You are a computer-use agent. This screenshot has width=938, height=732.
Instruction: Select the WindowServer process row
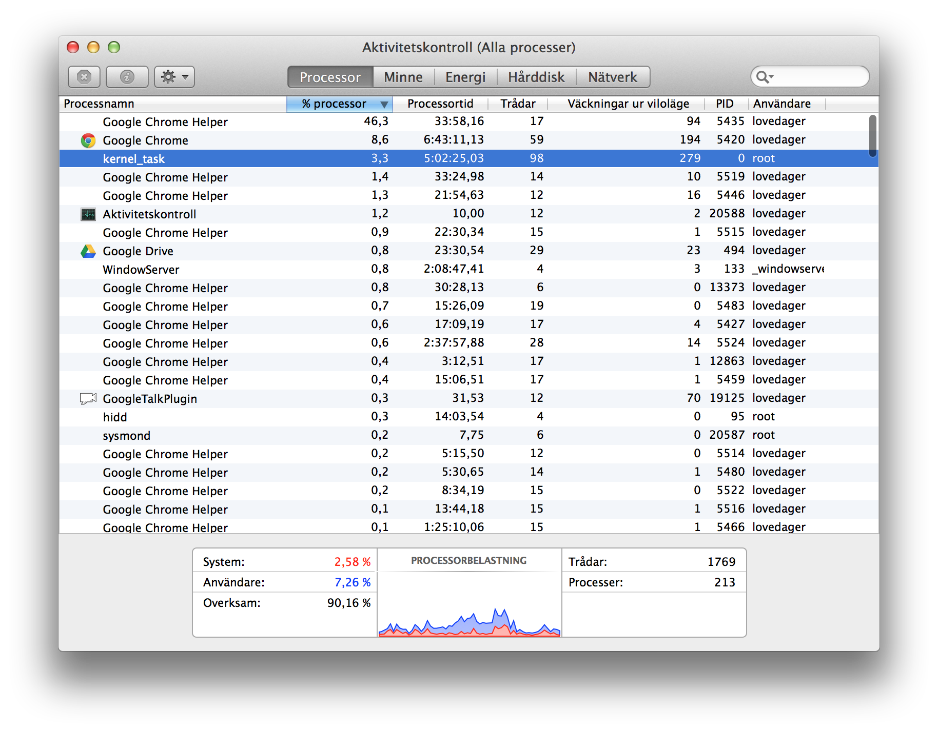[x=468, y=269]
